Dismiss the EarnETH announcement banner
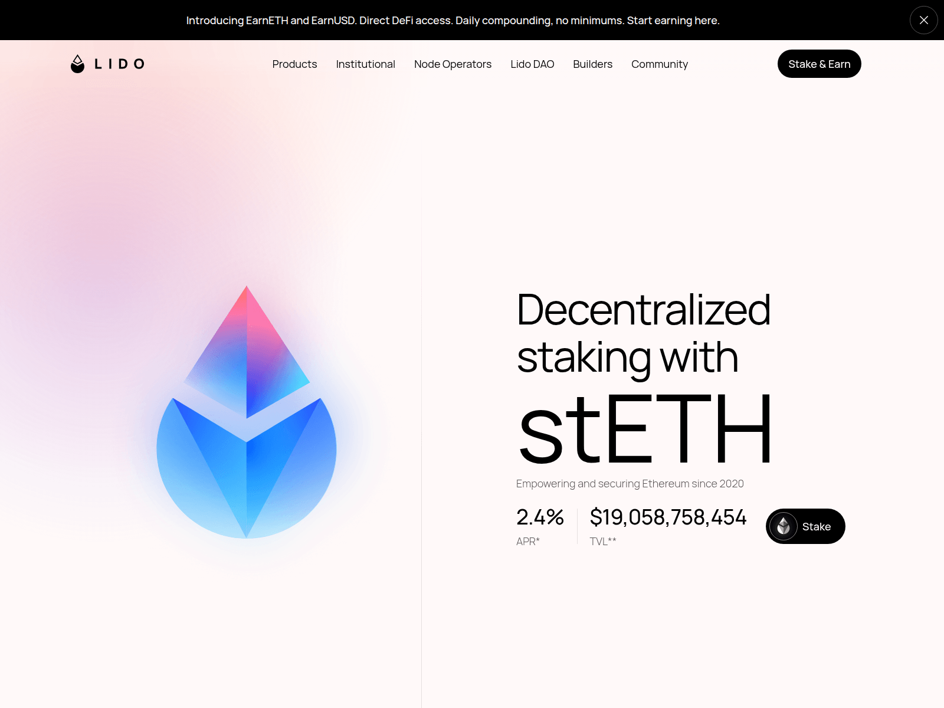 point(923,19)
